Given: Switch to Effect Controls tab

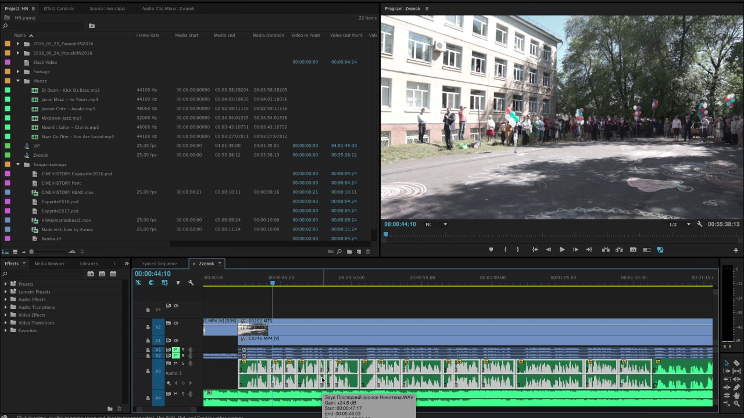Looking at the screenshot, I should 59,9.
